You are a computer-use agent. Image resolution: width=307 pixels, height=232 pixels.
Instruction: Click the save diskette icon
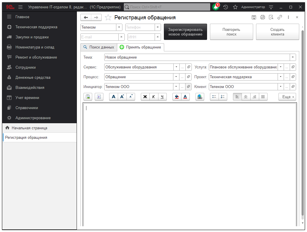pyautogui.click(x=254, y=17)
